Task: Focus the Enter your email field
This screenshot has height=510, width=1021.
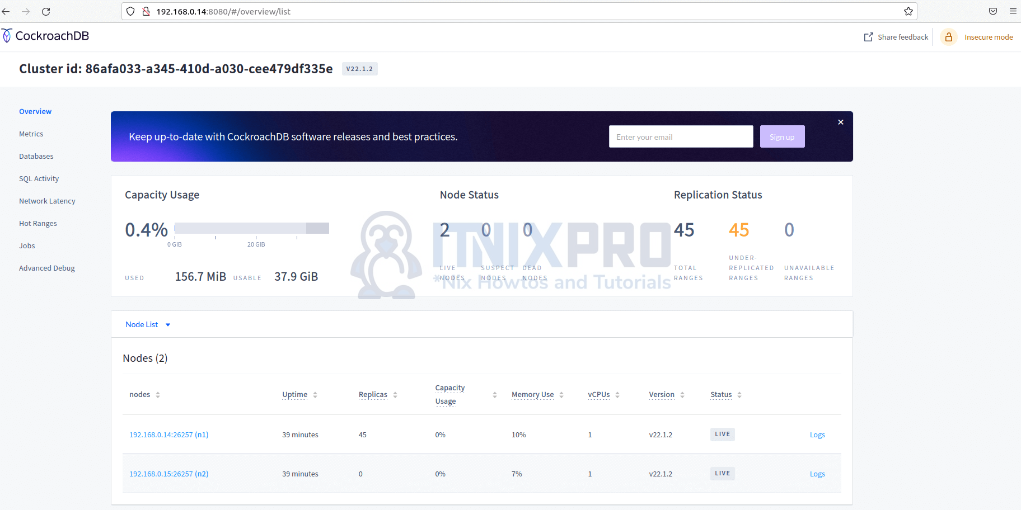Action: pyautogui.click(x=681, y=137)
